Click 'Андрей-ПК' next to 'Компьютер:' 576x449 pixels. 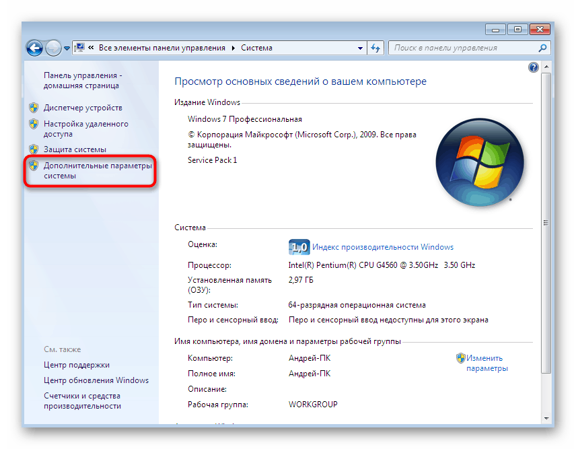pos(310,358)
